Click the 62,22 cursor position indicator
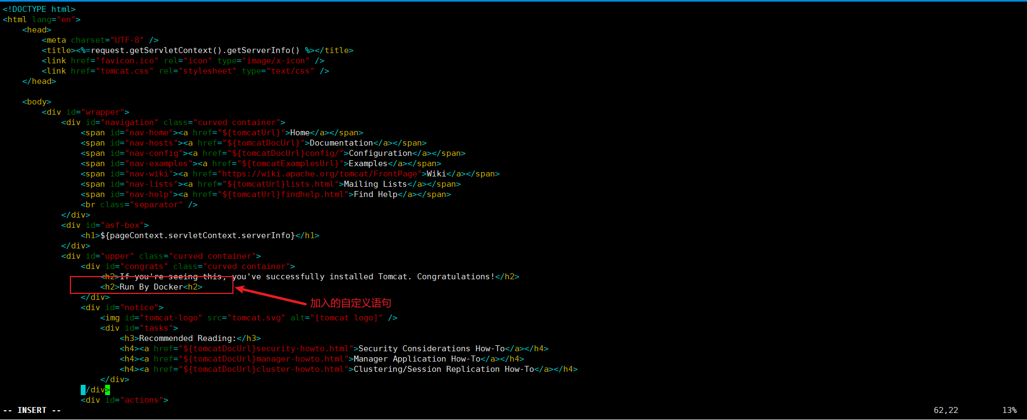 coord(946,410)
